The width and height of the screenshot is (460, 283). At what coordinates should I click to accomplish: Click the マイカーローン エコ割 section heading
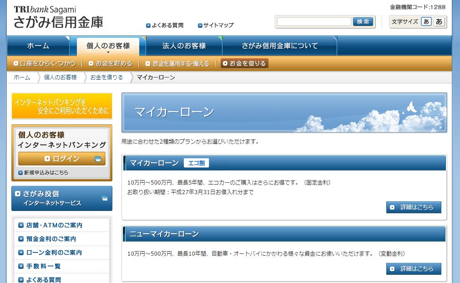[x=284, y=163]
